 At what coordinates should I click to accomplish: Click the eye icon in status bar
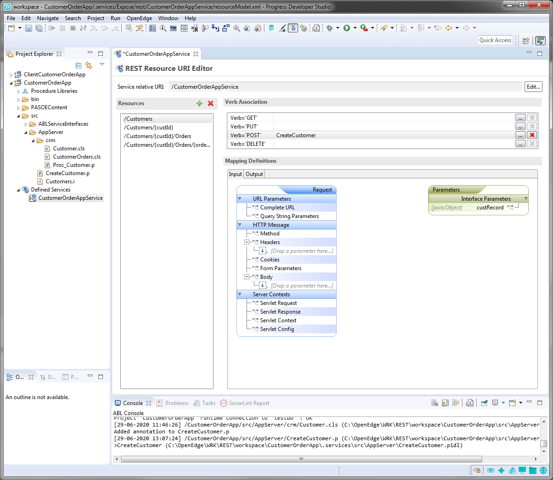pyautogui.click(x=490, y=470)
